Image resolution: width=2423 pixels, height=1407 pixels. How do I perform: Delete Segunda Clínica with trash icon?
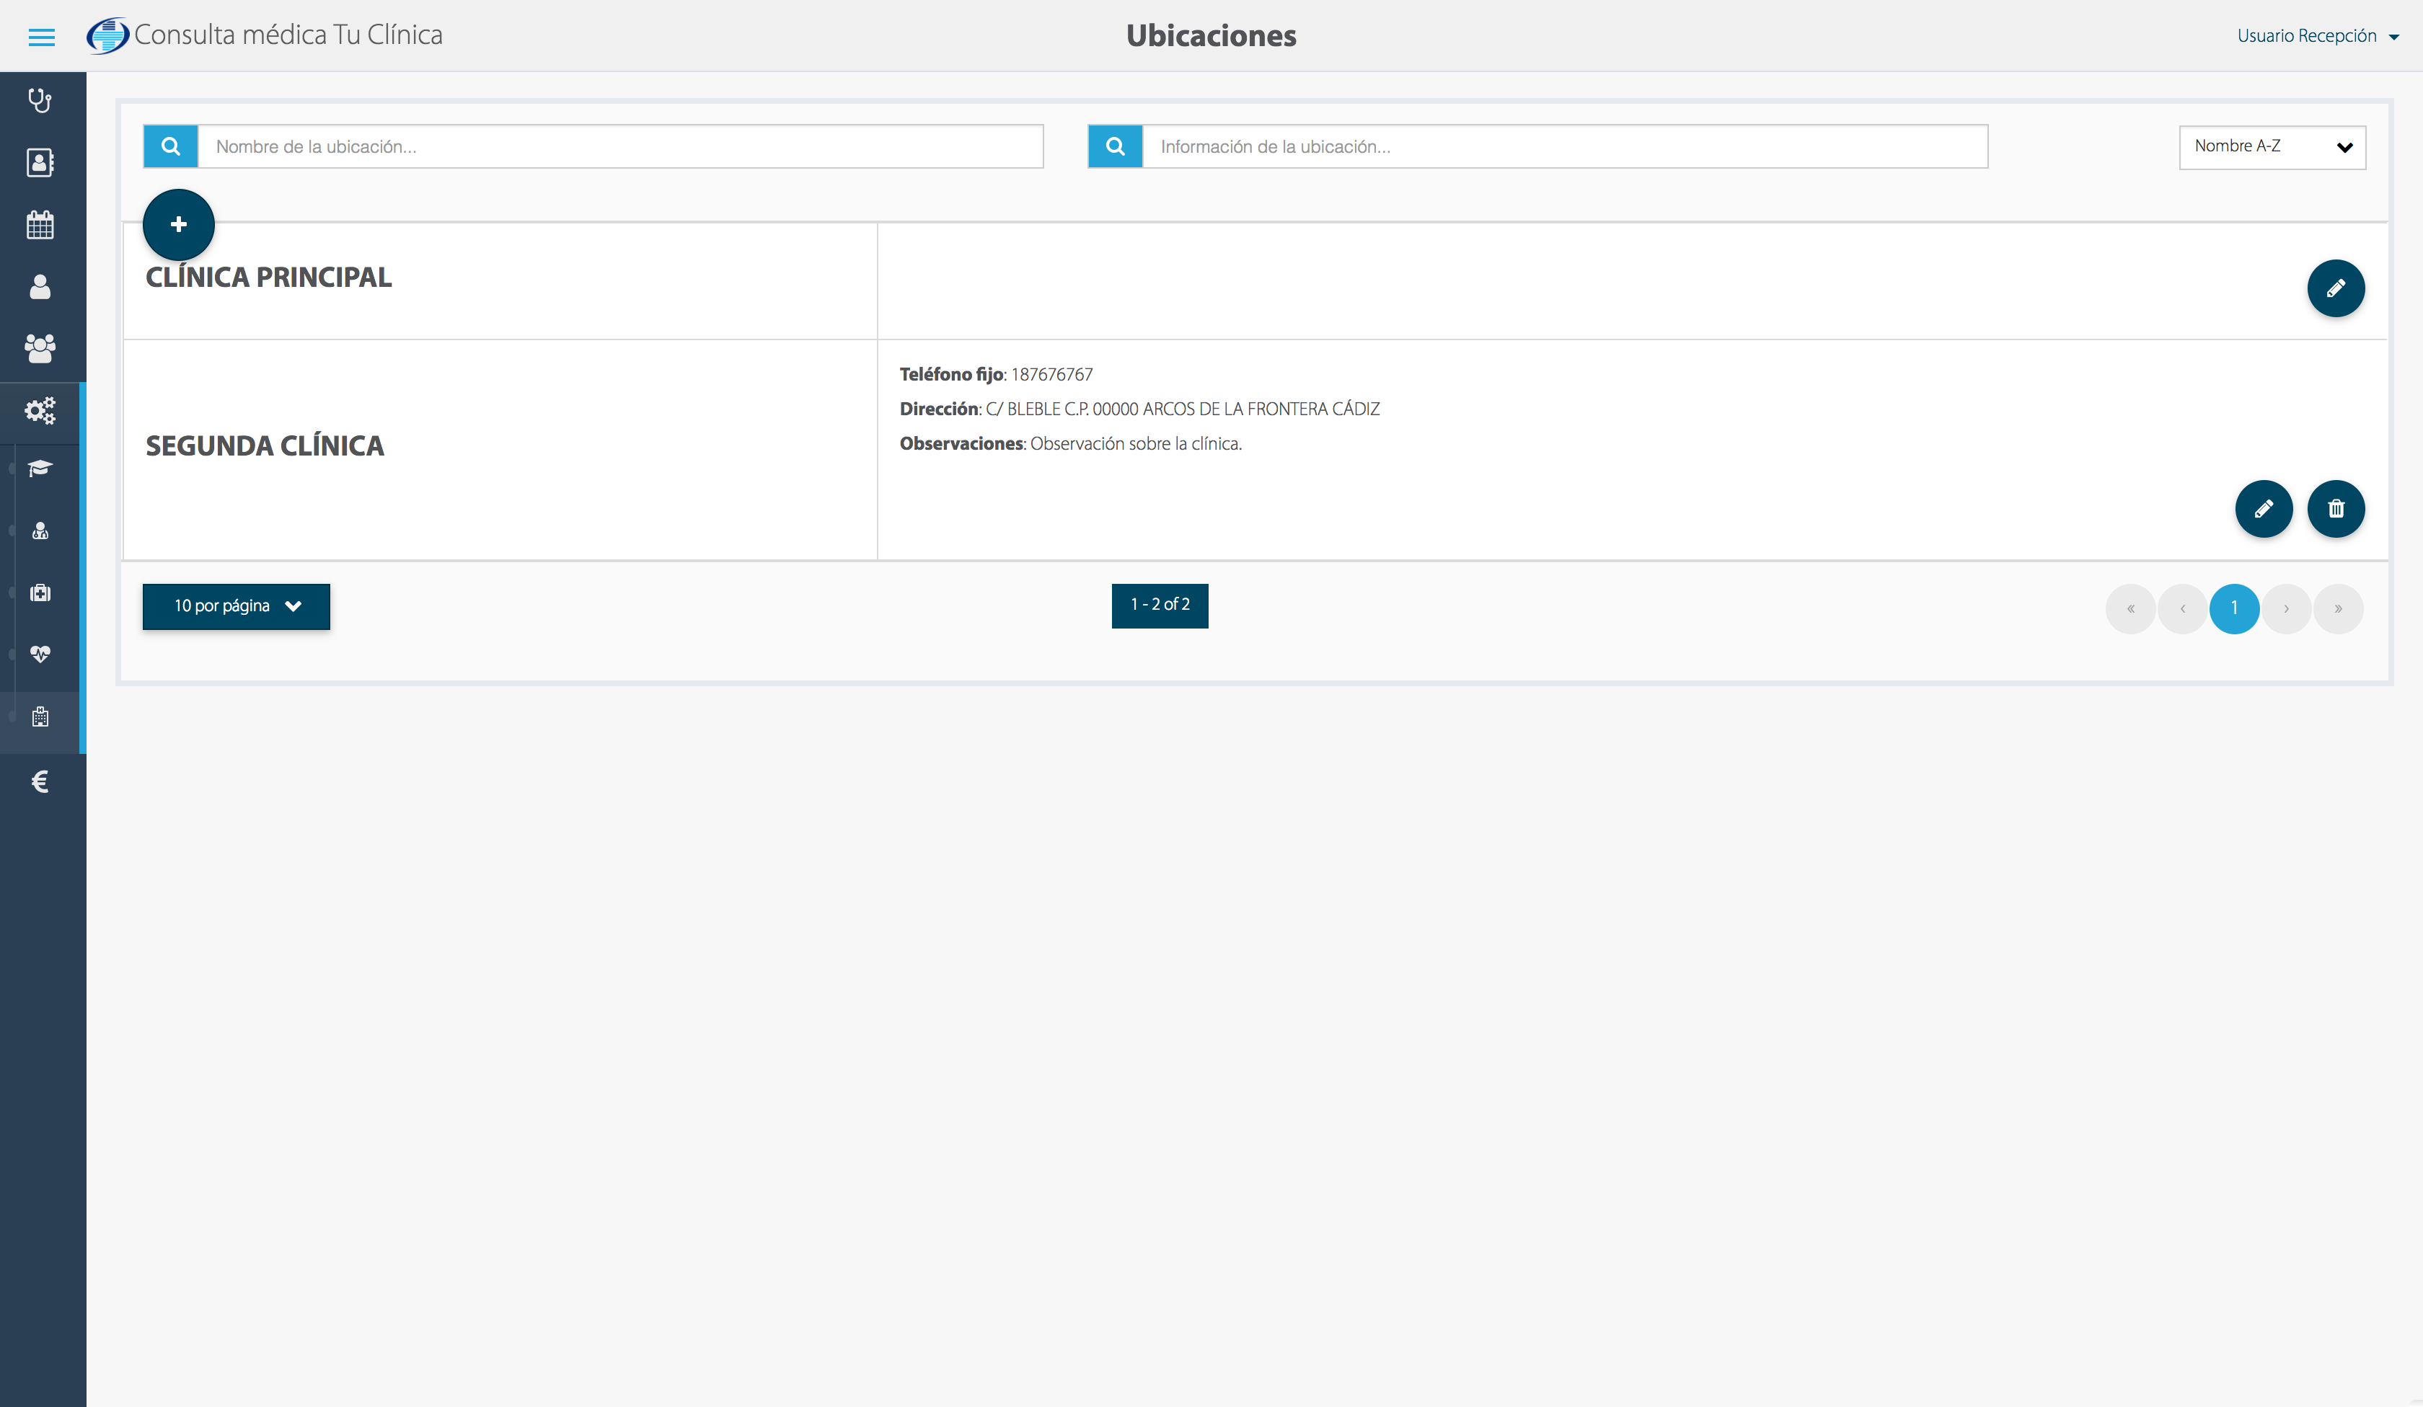[2336, 508]
